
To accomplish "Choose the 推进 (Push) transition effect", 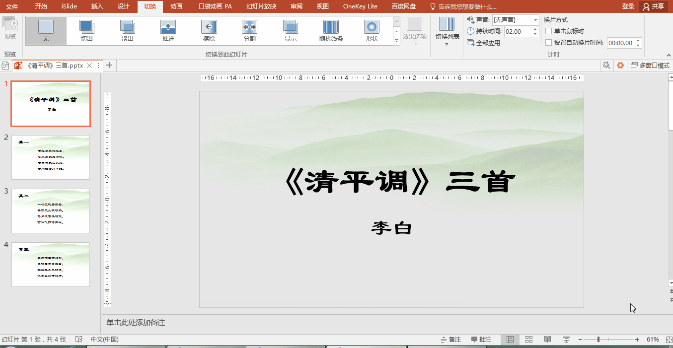I will (x=168, y=31).
